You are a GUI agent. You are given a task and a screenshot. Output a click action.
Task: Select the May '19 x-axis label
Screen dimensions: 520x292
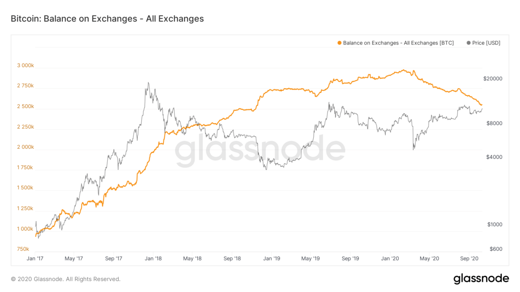click(x=310, y=258)
